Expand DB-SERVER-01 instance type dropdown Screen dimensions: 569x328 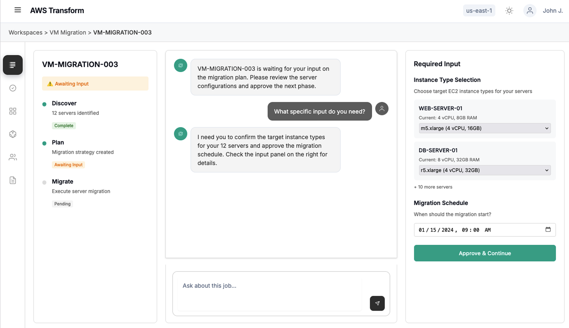(x=485, y=170)
